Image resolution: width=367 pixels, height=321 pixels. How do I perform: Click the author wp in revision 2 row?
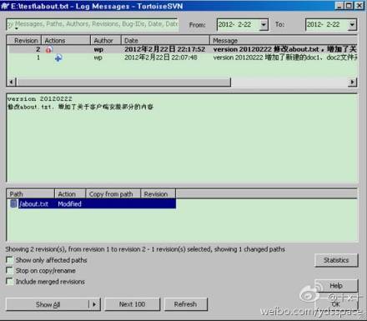pyautogui.click(x=98, y=50)
